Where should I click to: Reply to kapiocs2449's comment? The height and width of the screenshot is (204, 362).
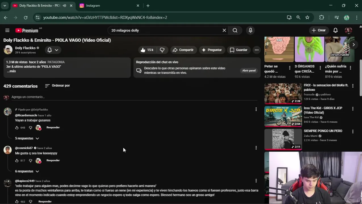tap(45, 201)
